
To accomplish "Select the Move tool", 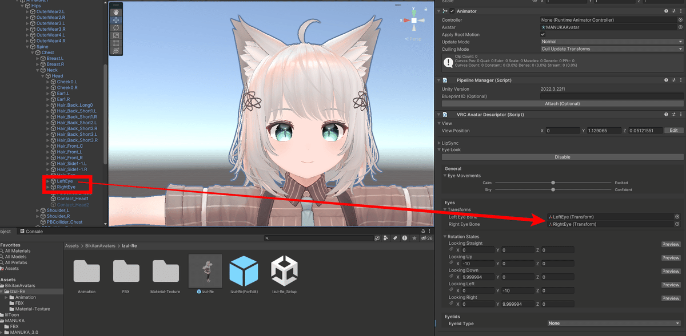I will pos(116,19).
